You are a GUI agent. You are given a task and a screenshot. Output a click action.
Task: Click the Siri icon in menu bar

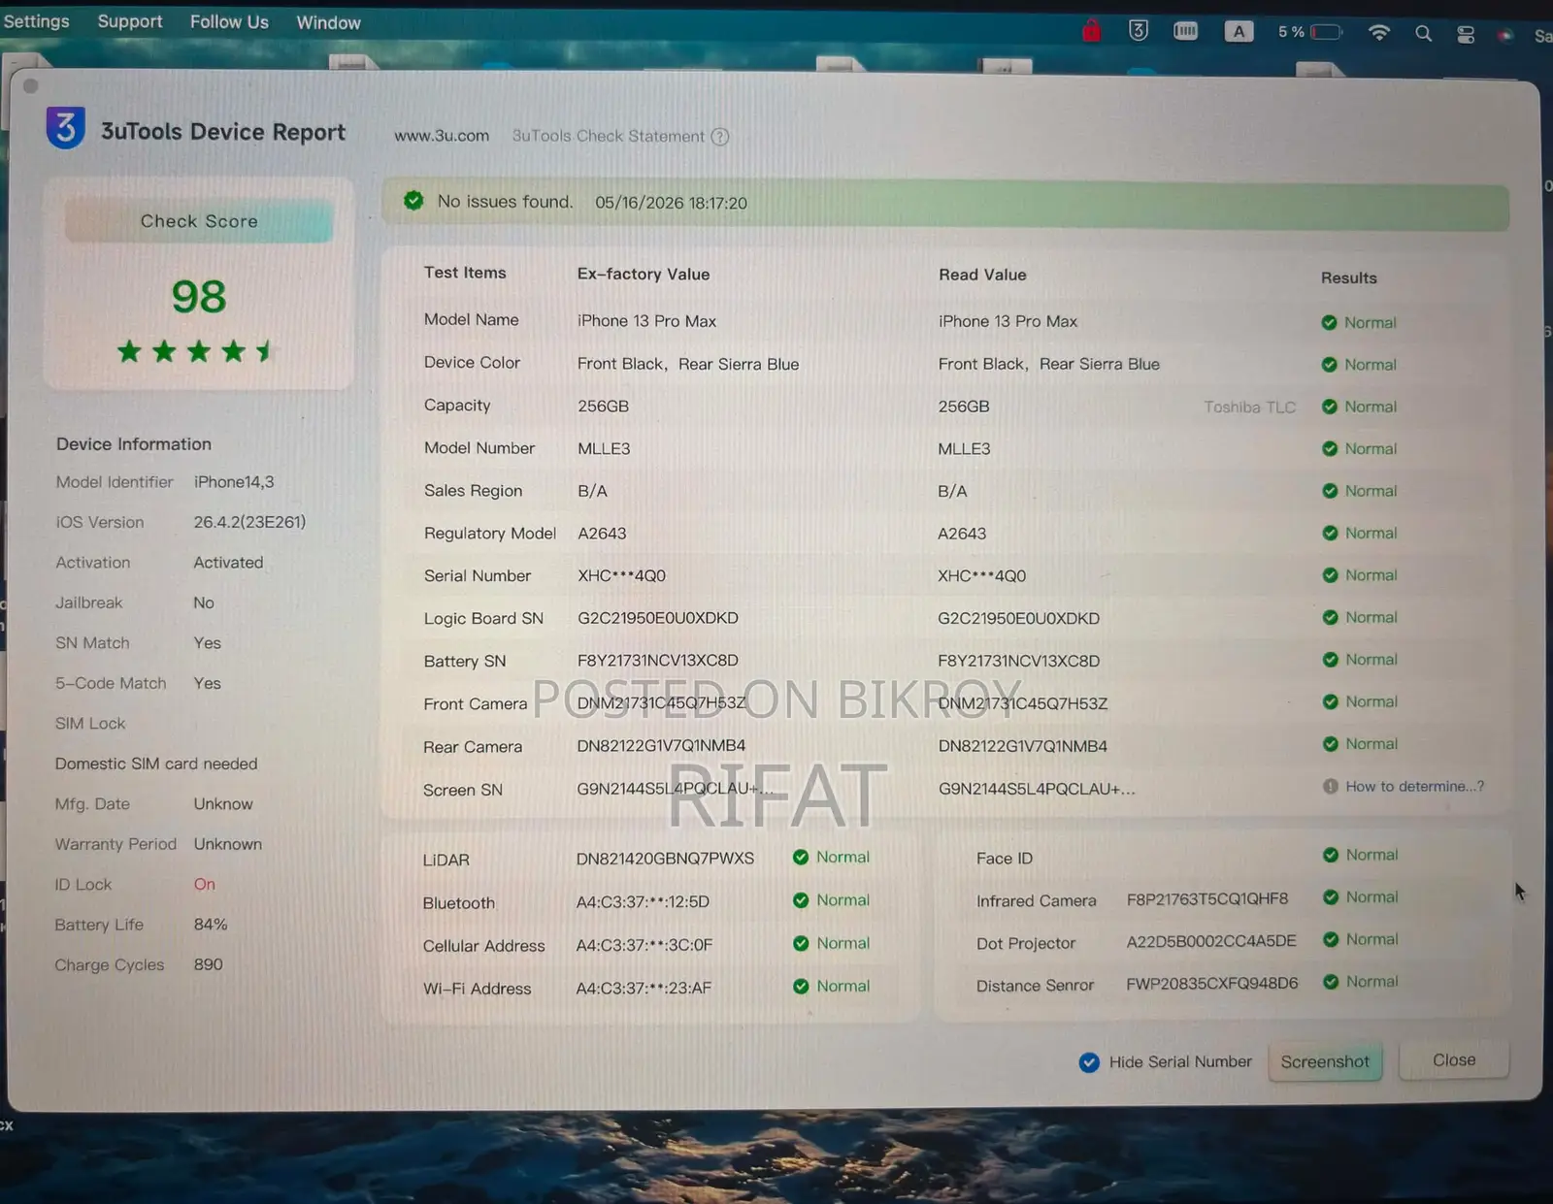point(1504,35)
